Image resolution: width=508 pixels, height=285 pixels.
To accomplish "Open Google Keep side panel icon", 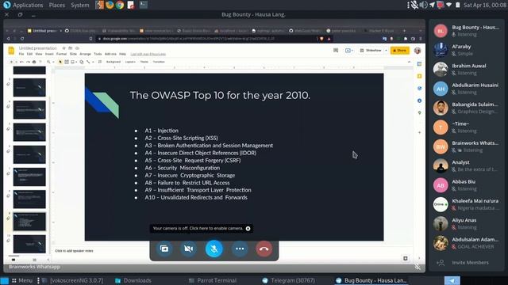I will (x=420, y=76).
